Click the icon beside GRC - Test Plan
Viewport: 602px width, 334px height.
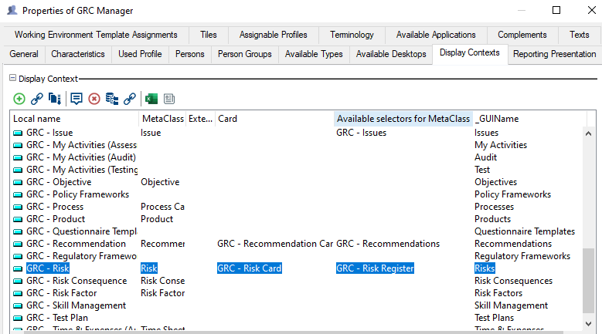click(18, 318)
